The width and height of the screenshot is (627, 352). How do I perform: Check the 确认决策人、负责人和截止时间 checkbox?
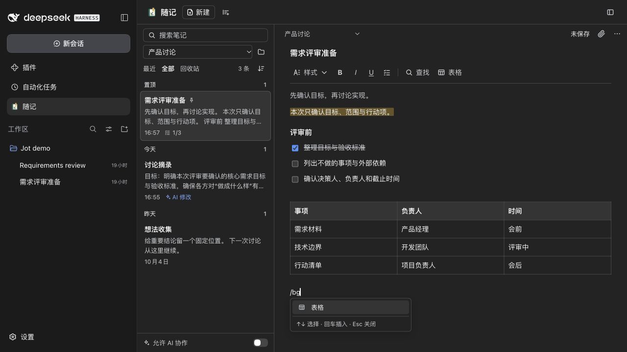295,179
